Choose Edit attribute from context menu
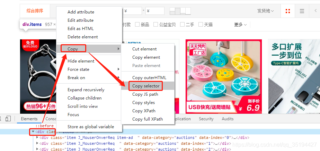320x151 pixels. click(89, 20)
